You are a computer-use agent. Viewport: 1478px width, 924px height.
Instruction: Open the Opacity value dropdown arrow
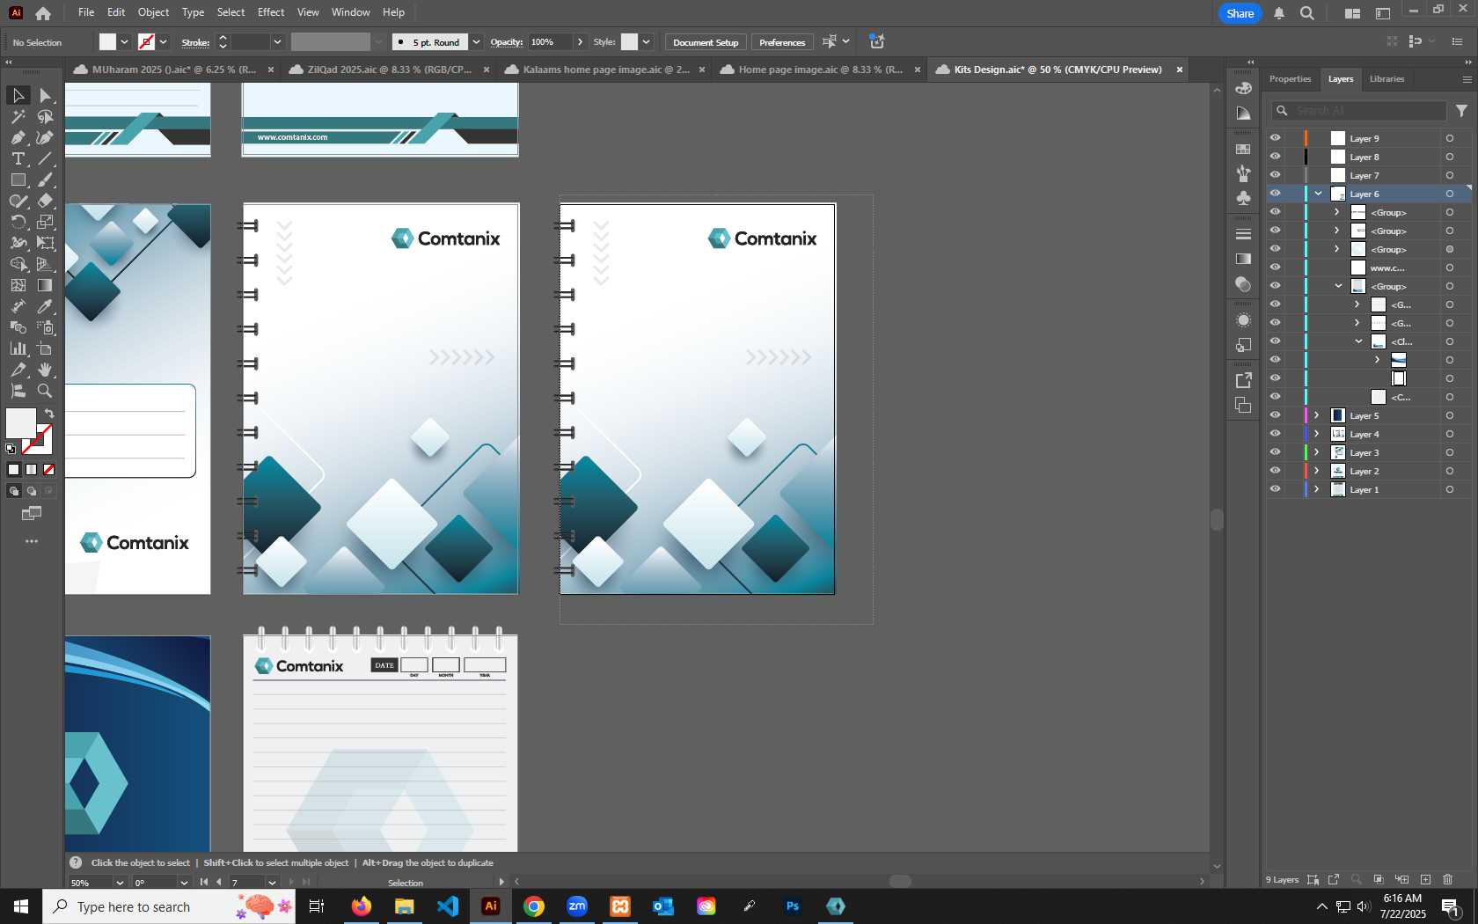click(580, 42)
